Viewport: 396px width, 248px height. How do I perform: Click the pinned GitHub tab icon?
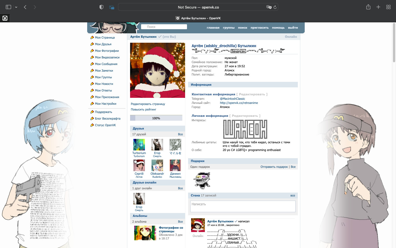(x=5, y=18)
